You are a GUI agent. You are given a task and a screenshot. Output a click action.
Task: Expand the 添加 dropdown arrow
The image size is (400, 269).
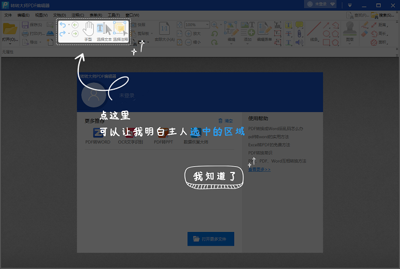coord(247,44)
